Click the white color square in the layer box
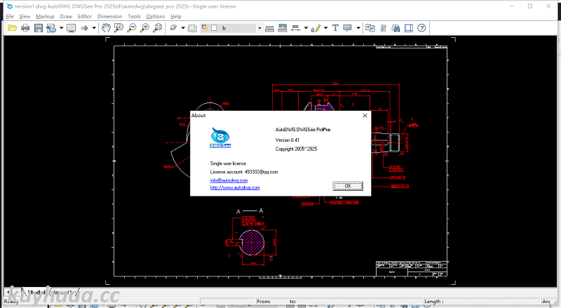Screen dimensions: 561x308 [x=214, y=27]
